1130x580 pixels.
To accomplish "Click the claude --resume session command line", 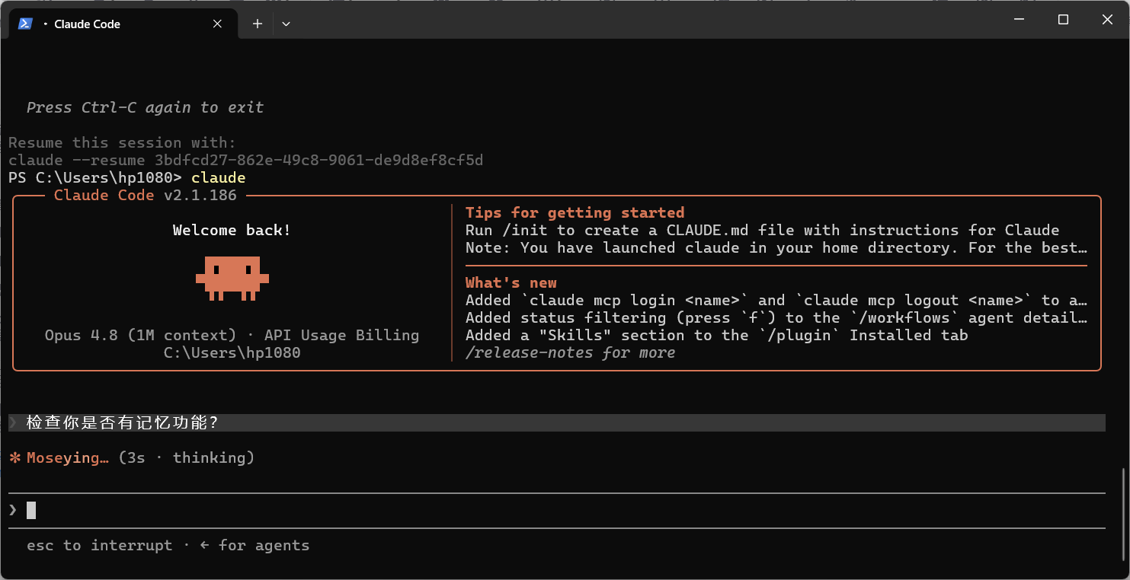I will (246, 161).
